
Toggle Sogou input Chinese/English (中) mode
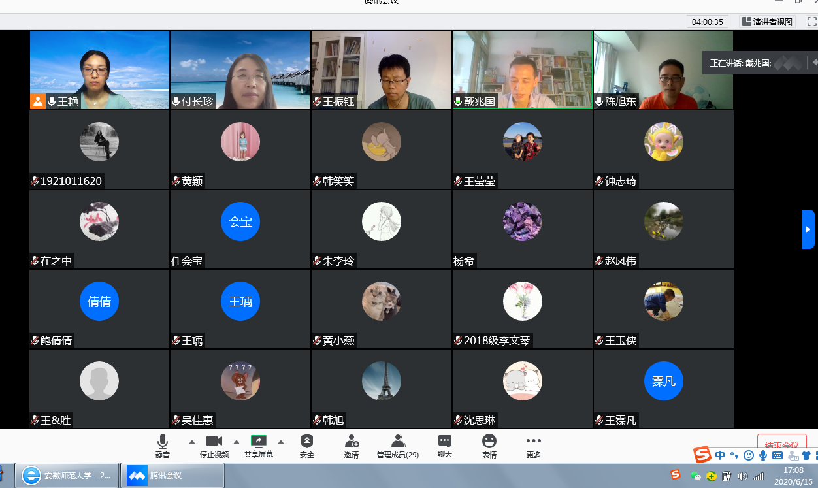pyautogui.click(x=720, y=455)
